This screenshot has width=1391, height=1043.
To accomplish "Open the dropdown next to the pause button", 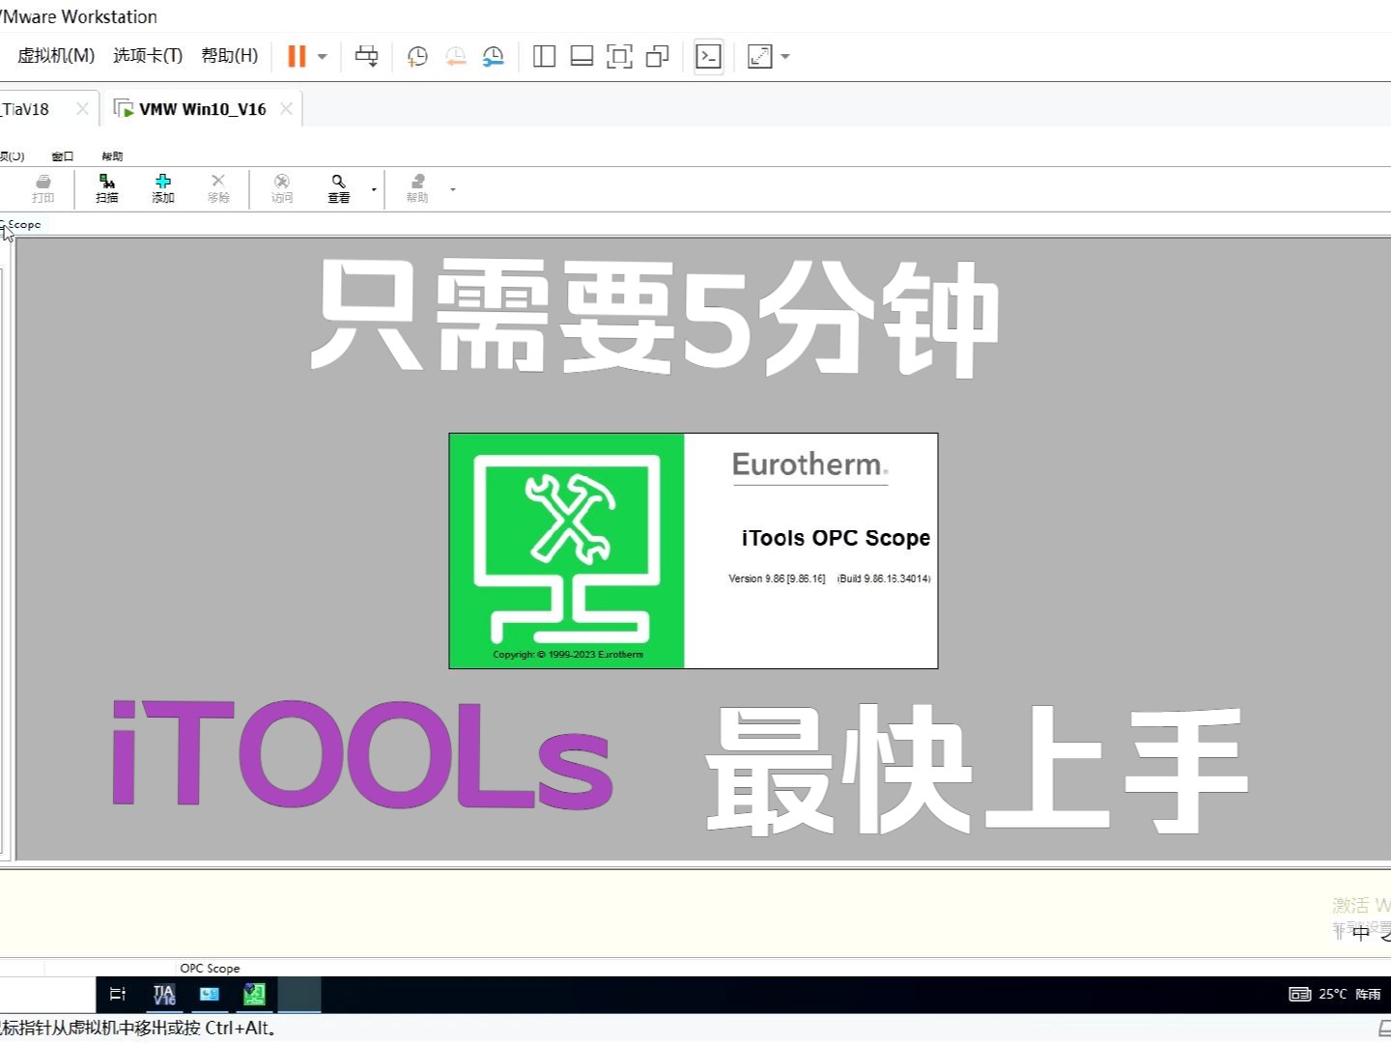I will (321, 56).
